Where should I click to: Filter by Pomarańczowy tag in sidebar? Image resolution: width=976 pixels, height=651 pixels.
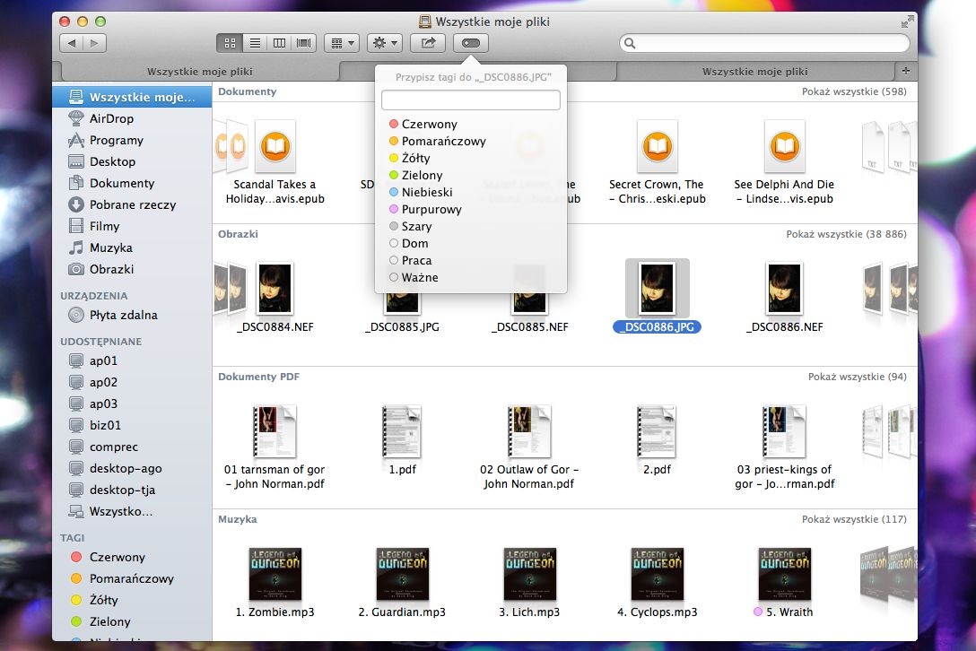pos(132,578)
